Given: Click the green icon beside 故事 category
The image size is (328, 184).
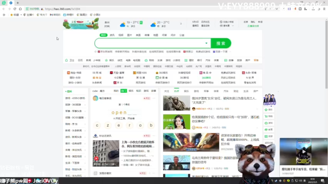Looking at the screenshot, I should (x=225, y=60).
